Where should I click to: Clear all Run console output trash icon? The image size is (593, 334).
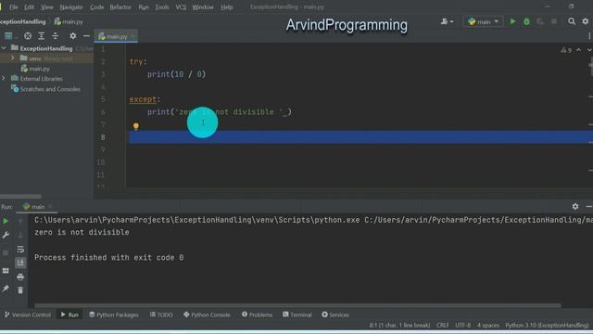[20, 290]
